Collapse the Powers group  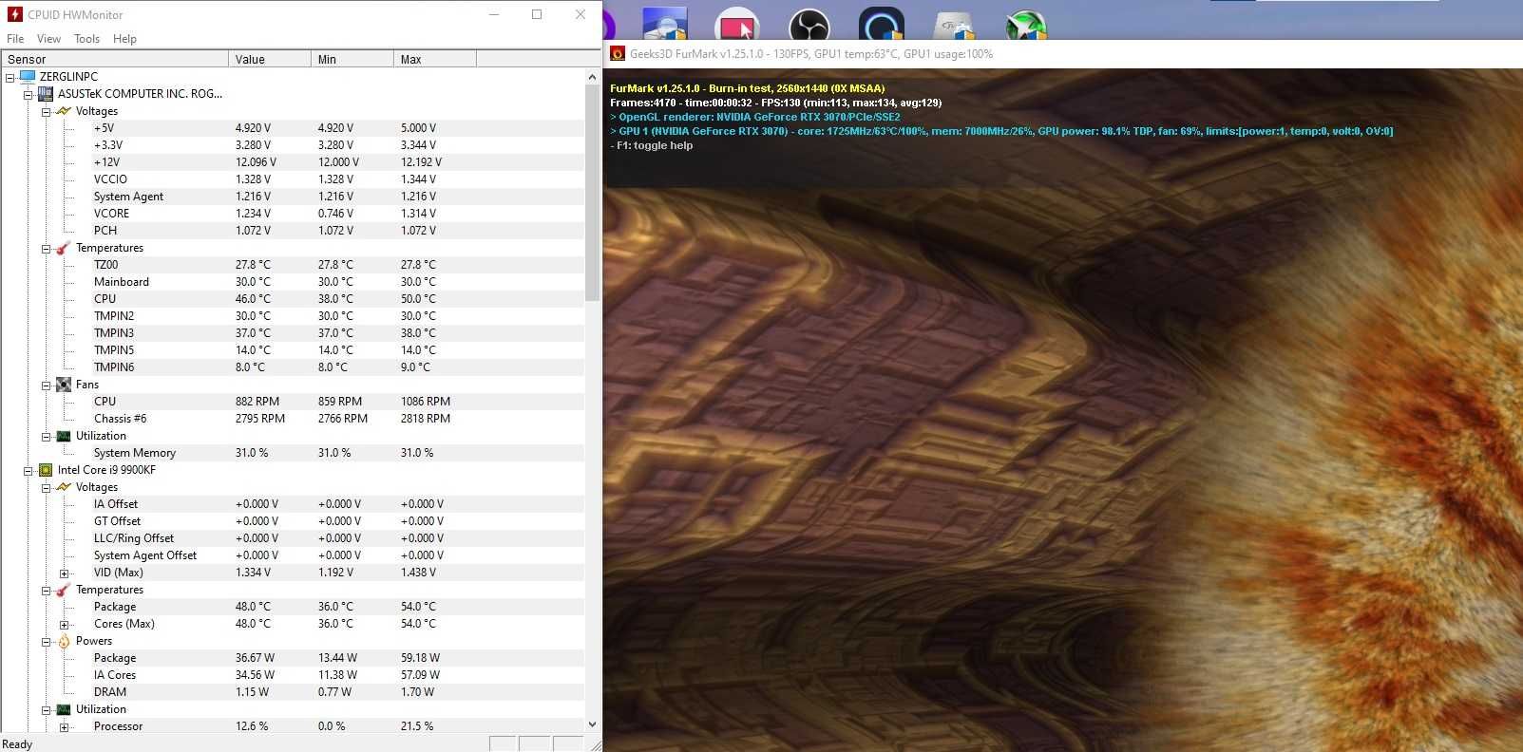click(x=46, y=641)
